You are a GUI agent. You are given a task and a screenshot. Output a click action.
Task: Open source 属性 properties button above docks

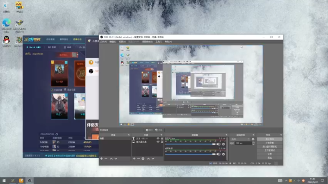(149, 130)
